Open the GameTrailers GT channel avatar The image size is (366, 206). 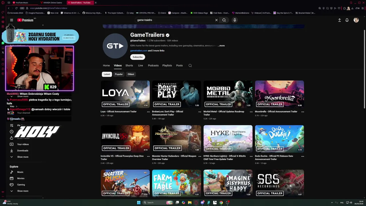point(115,46)
